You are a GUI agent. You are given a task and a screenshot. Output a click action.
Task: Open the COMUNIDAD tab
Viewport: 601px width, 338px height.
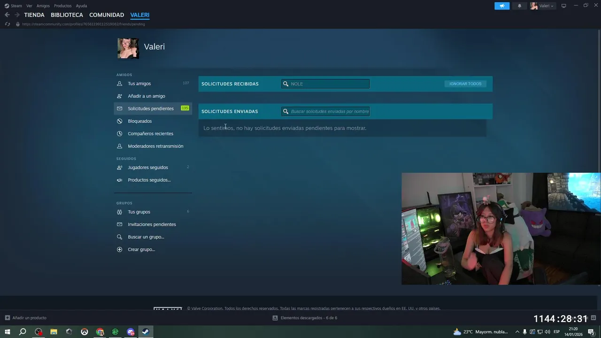tap(107, 15)
